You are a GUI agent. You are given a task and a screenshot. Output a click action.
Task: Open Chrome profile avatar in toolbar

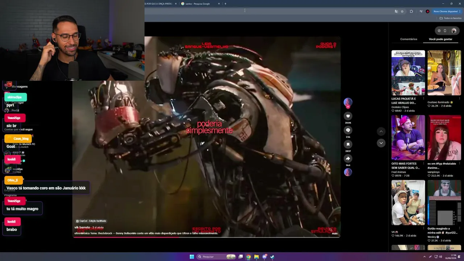[x=427, y=11]
